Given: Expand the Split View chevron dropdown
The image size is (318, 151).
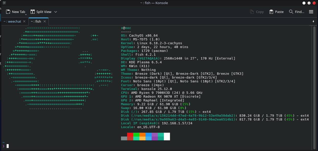Looking at the screenshot, I should [56, 12].
